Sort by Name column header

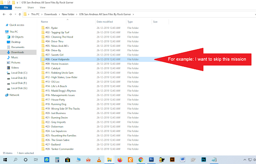[x=44, y=22]
